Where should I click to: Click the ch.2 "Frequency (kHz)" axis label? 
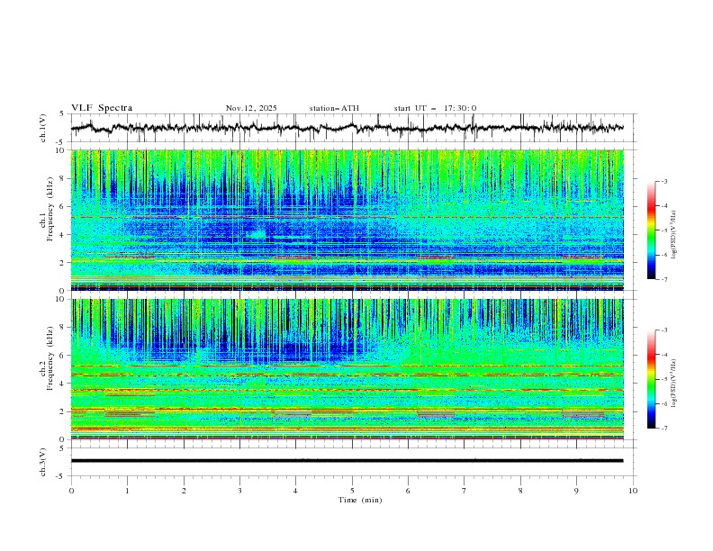tap(50, 358)
